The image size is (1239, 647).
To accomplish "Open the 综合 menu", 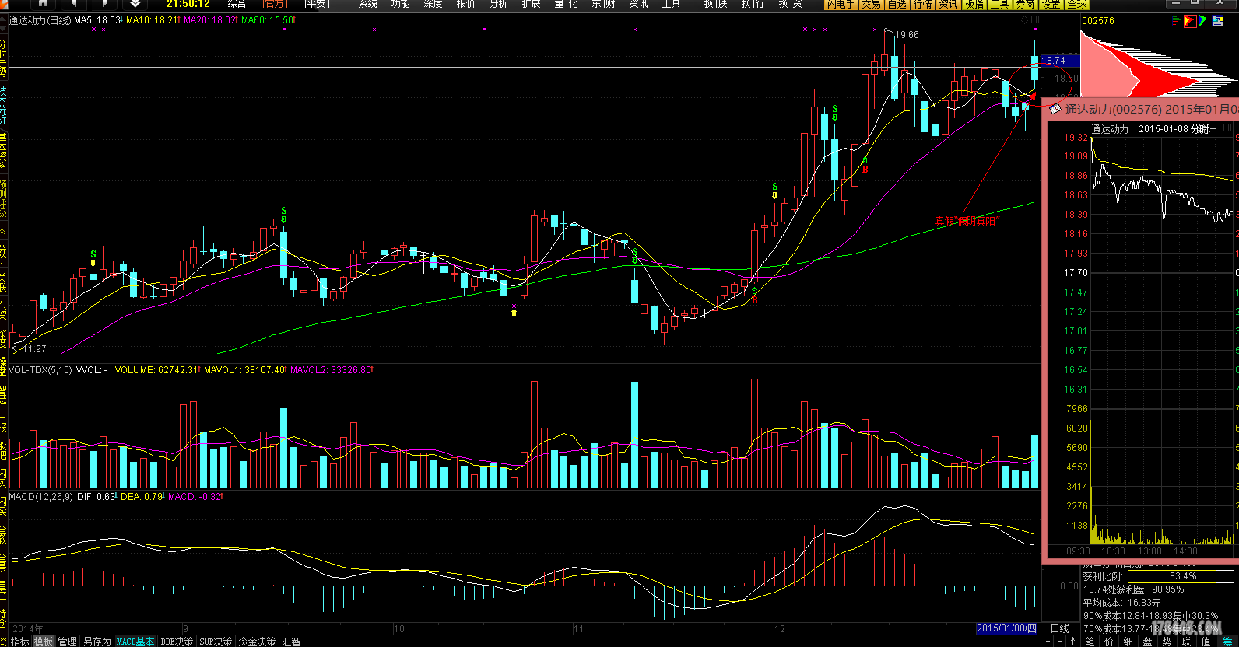I will [237, 4].
